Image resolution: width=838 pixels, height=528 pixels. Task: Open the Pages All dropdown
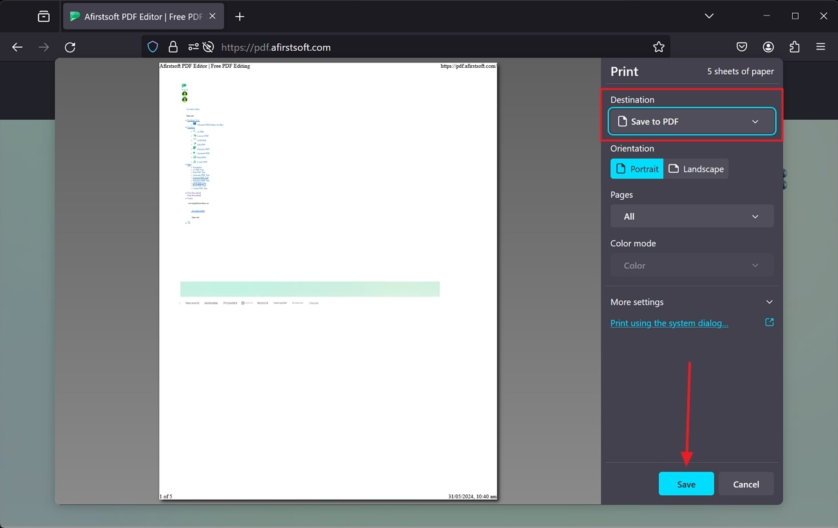pyautogui.click(x=692, y=217)
